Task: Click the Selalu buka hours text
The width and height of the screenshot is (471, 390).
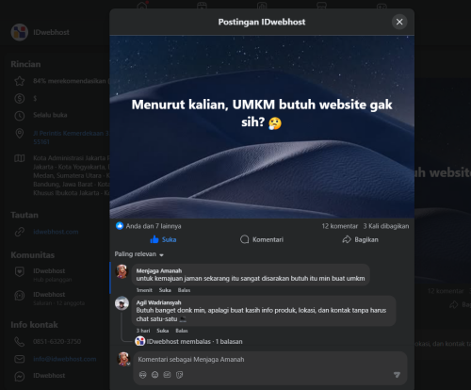Action: pos(50,115)
